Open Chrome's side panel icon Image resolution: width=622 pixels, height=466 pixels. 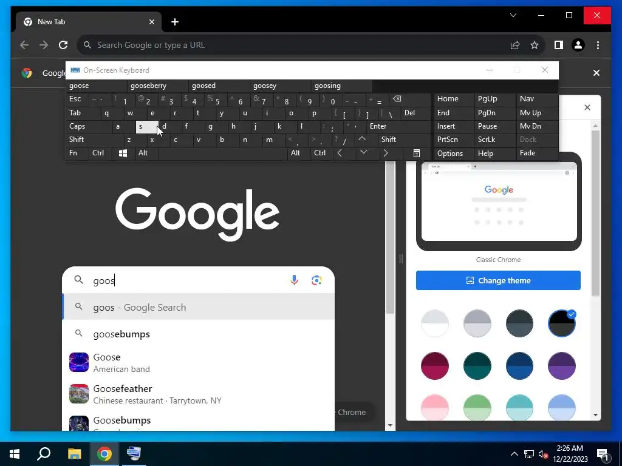(559, 45)
